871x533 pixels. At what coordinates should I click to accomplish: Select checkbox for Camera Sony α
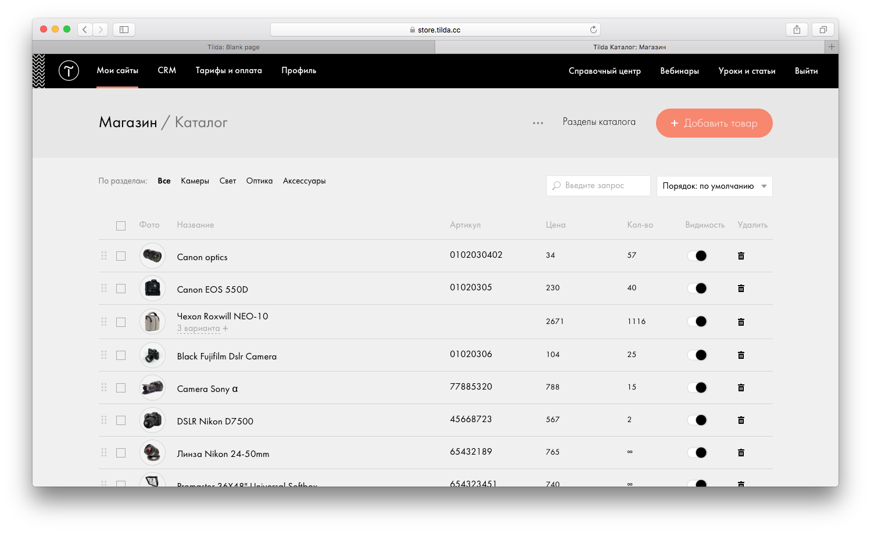click(121, 388)
